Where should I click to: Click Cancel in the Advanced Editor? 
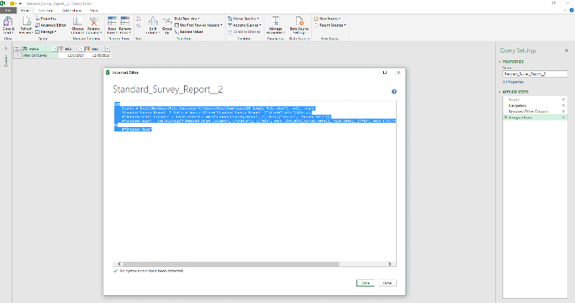(387, 283)
